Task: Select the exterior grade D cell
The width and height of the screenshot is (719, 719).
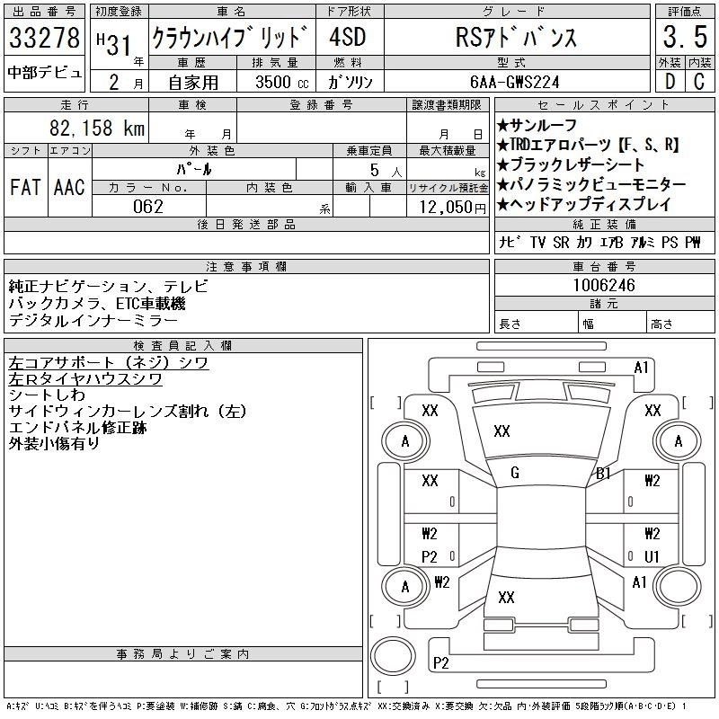Action: click(670, 81)
